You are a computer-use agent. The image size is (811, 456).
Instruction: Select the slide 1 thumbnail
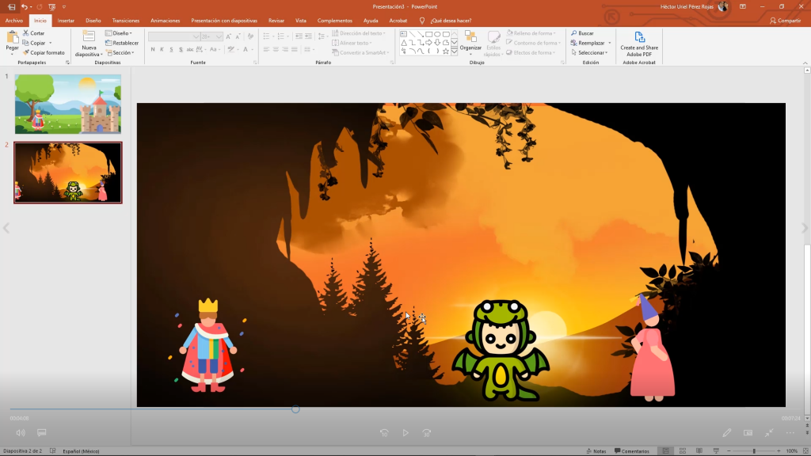point(68,104)
